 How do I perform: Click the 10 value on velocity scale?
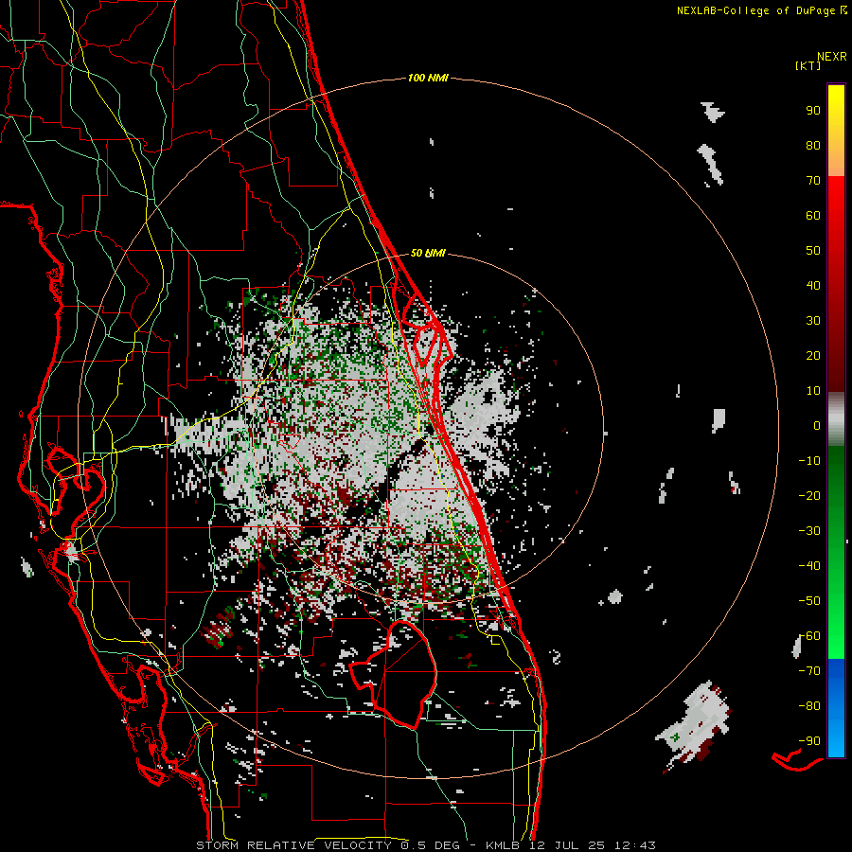[813, 391]
